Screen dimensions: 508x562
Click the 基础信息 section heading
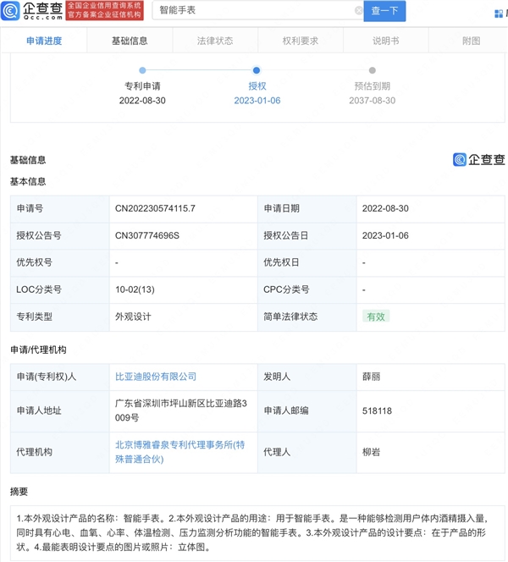tap(28, 160)
